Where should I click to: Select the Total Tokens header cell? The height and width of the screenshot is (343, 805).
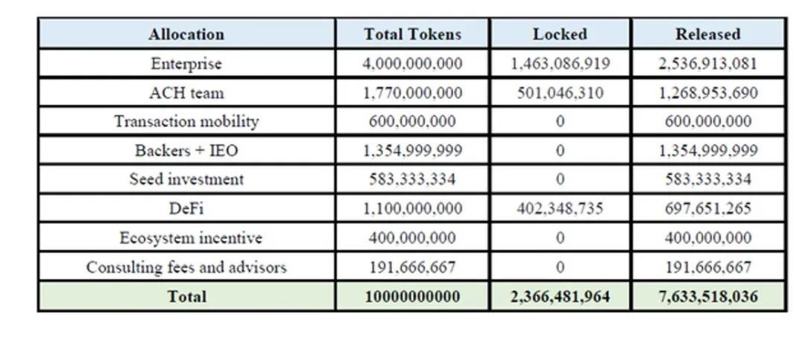(412, 34)
